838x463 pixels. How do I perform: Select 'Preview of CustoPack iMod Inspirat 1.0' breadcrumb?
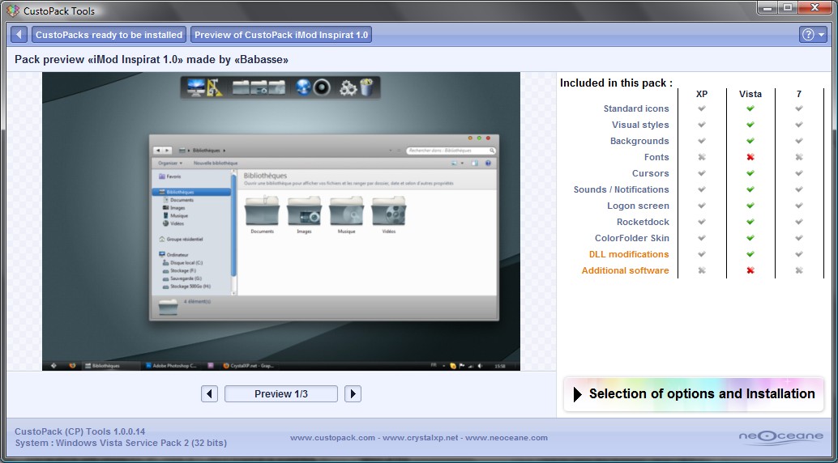click(281, 35)
